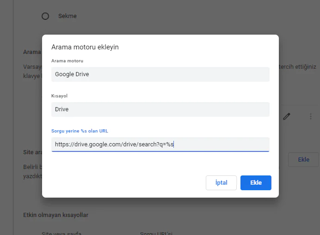This screenshot has width=320, height=235.
Task: Click the Sorgu URL'si column header
Action: pyautogui.click(x=156, y=233)
